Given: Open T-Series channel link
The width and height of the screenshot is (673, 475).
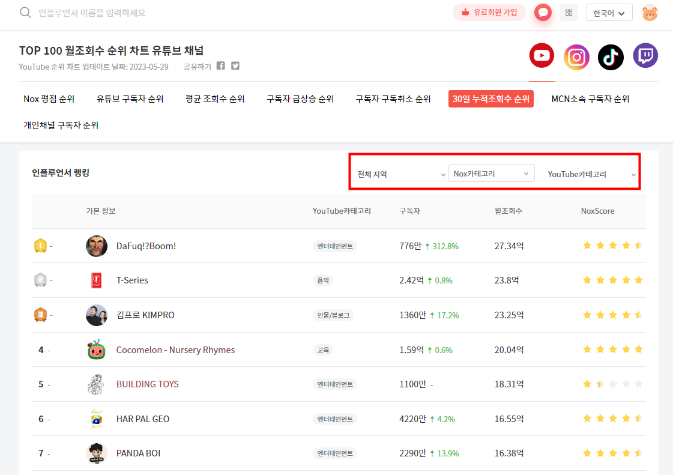Looking at the screenshot, I should (132, 280).
